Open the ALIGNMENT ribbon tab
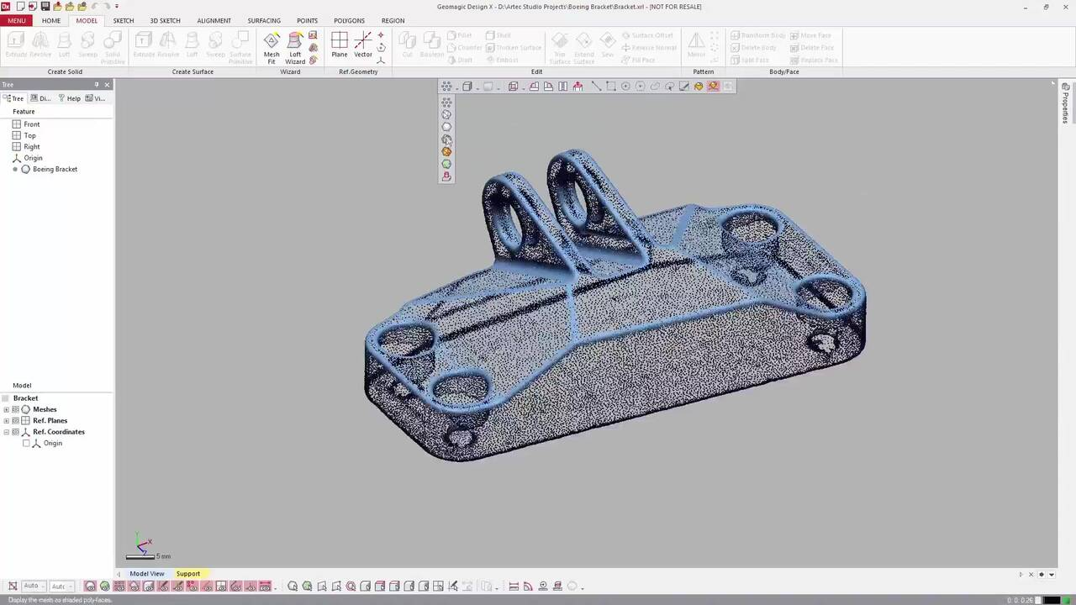1076x605 pixels. point(214,20)
